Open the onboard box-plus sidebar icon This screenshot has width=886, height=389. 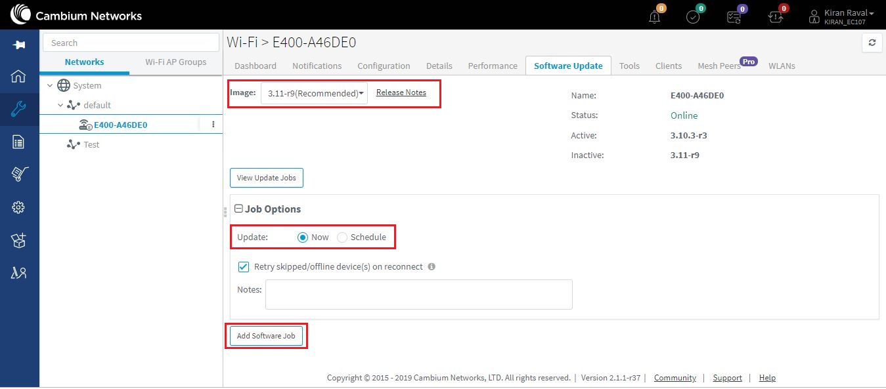(18, 240)
